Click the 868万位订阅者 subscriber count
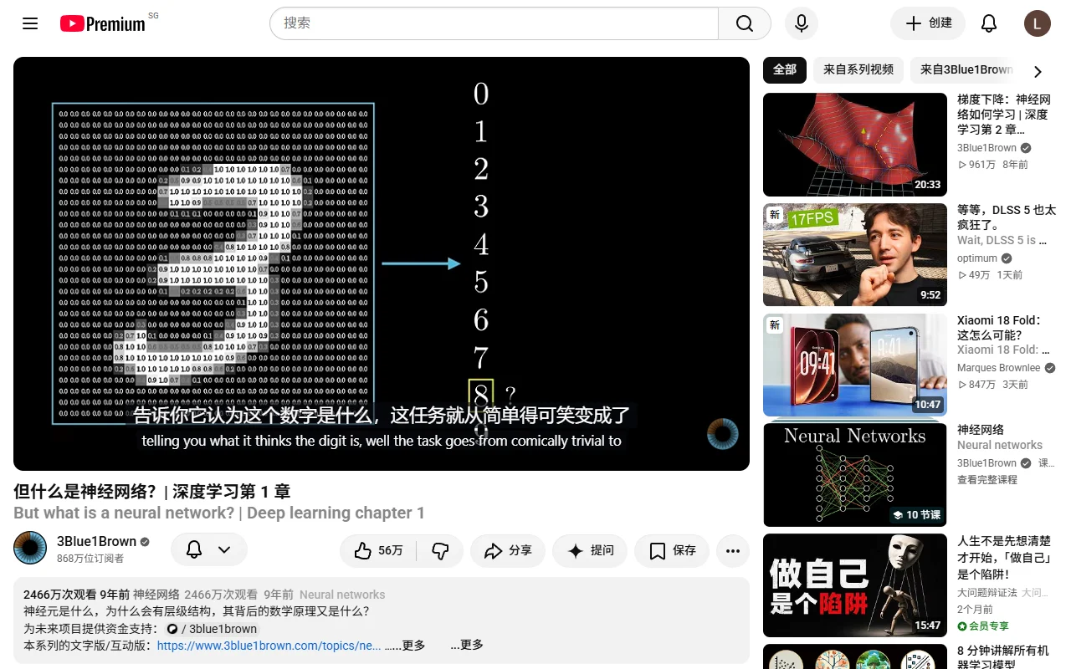This screenshot has width=1071, height=669. (x=90, y=559)
